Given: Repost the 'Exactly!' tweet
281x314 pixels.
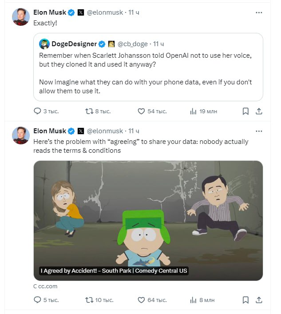Looking at the screenshot, I should (89, 111).
